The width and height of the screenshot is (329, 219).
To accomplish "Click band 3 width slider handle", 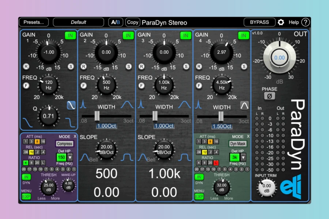I will coord(155,116).
